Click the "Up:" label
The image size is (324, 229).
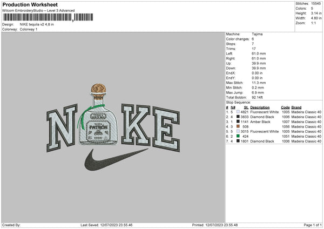pos(228,63)
